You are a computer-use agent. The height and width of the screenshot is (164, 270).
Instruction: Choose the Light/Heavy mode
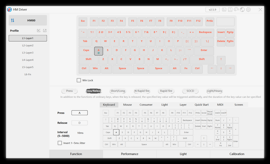[215, 91]
